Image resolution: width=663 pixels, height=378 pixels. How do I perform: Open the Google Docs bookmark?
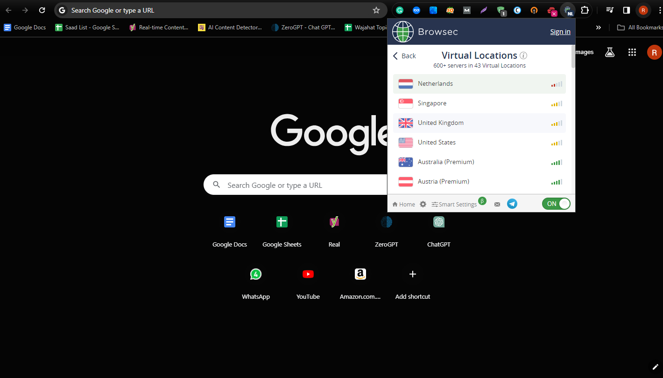pos(25,27)
